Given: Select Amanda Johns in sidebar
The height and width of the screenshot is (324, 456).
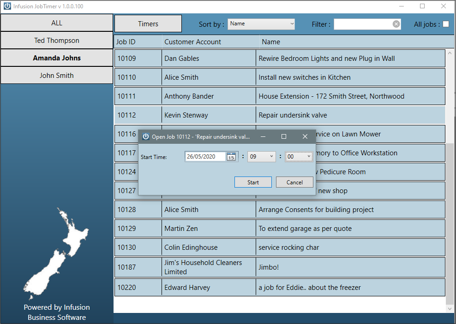Looking at the screenshot, I should pos(57,58).
